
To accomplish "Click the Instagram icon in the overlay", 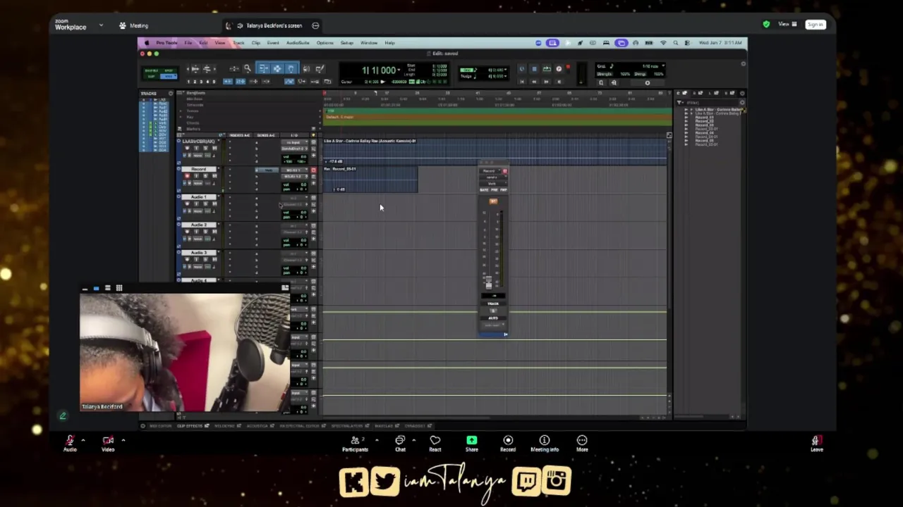I will click(557, 481).
